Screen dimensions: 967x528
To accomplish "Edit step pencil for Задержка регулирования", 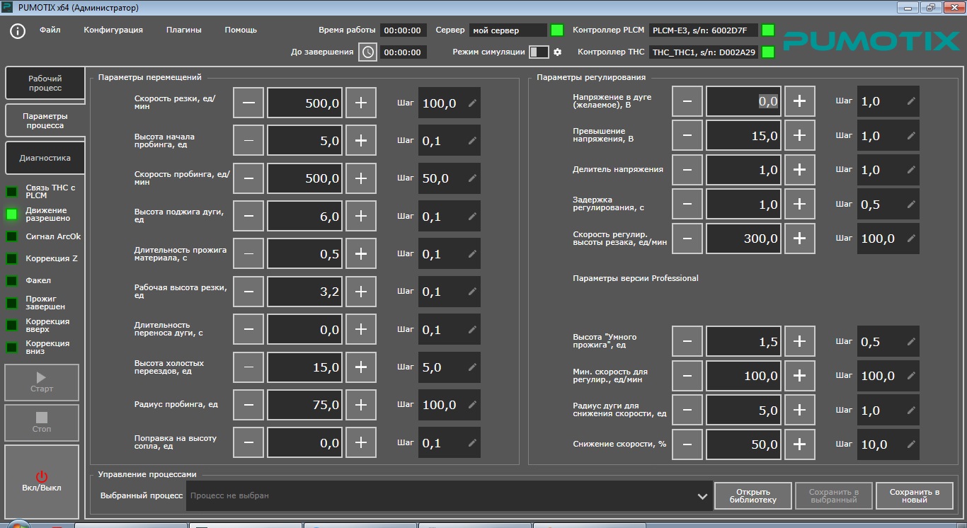I will click(911, 204).
